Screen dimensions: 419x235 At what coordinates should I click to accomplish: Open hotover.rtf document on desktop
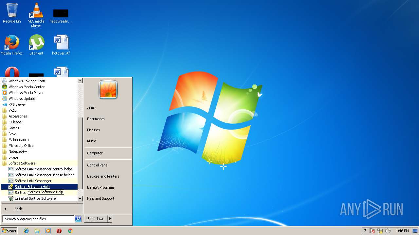coord(61,45)
